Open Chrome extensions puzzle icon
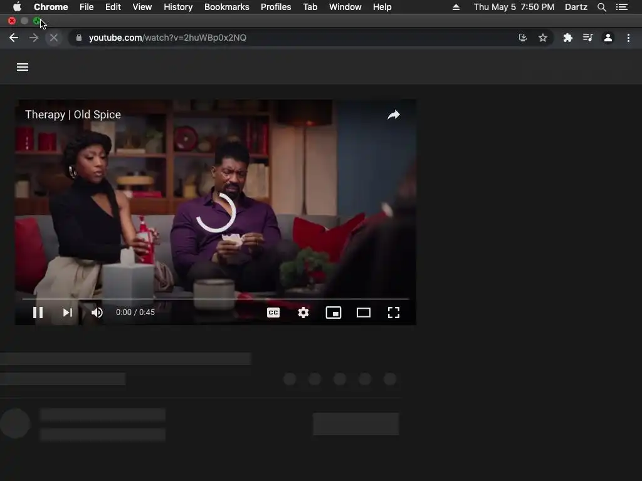Screen dimensions: 642x481 coord(567,38)
